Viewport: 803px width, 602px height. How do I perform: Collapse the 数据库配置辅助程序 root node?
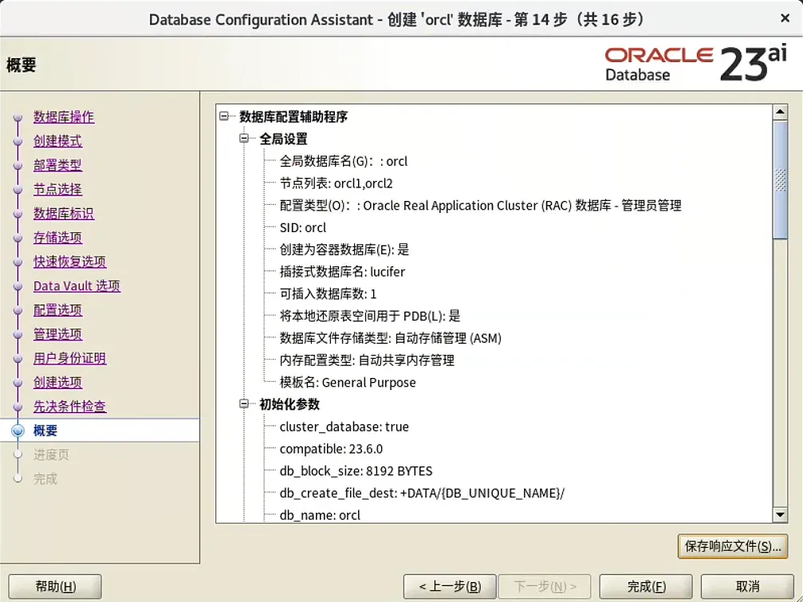click(223, 116)
